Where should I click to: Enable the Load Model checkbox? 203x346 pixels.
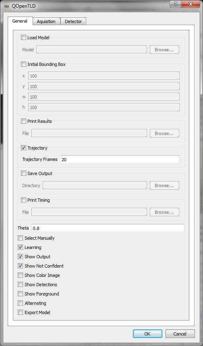pos(23,38)
